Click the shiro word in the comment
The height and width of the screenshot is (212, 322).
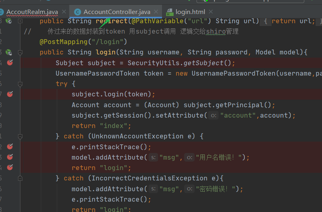(x=216, y=32)
